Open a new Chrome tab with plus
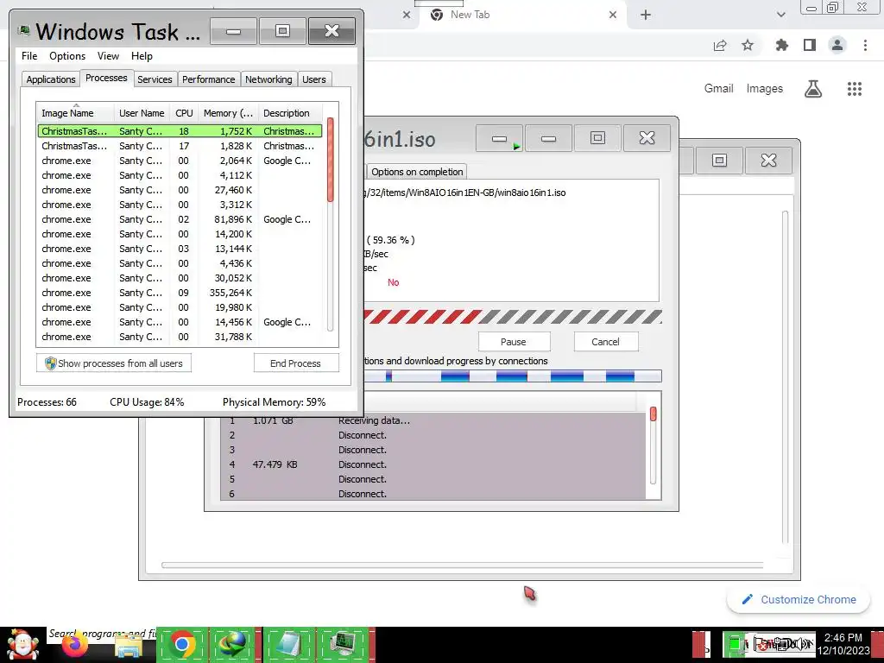This screenshot has width=884, height=663. 646,16
